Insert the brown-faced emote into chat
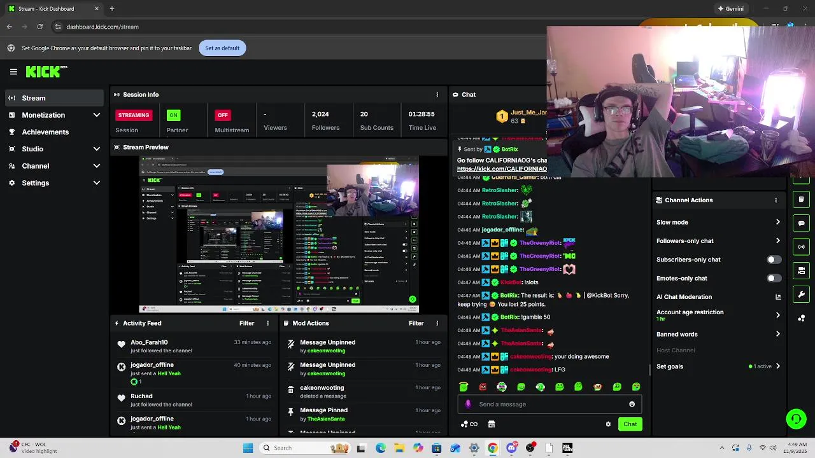Image resolution: width=815 pixels, height=458 pixels. (x=597, y=387)
